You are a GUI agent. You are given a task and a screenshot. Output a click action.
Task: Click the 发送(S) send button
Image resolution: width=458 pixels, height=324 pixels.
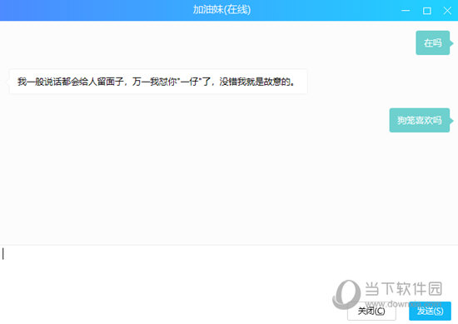[430, 311]
